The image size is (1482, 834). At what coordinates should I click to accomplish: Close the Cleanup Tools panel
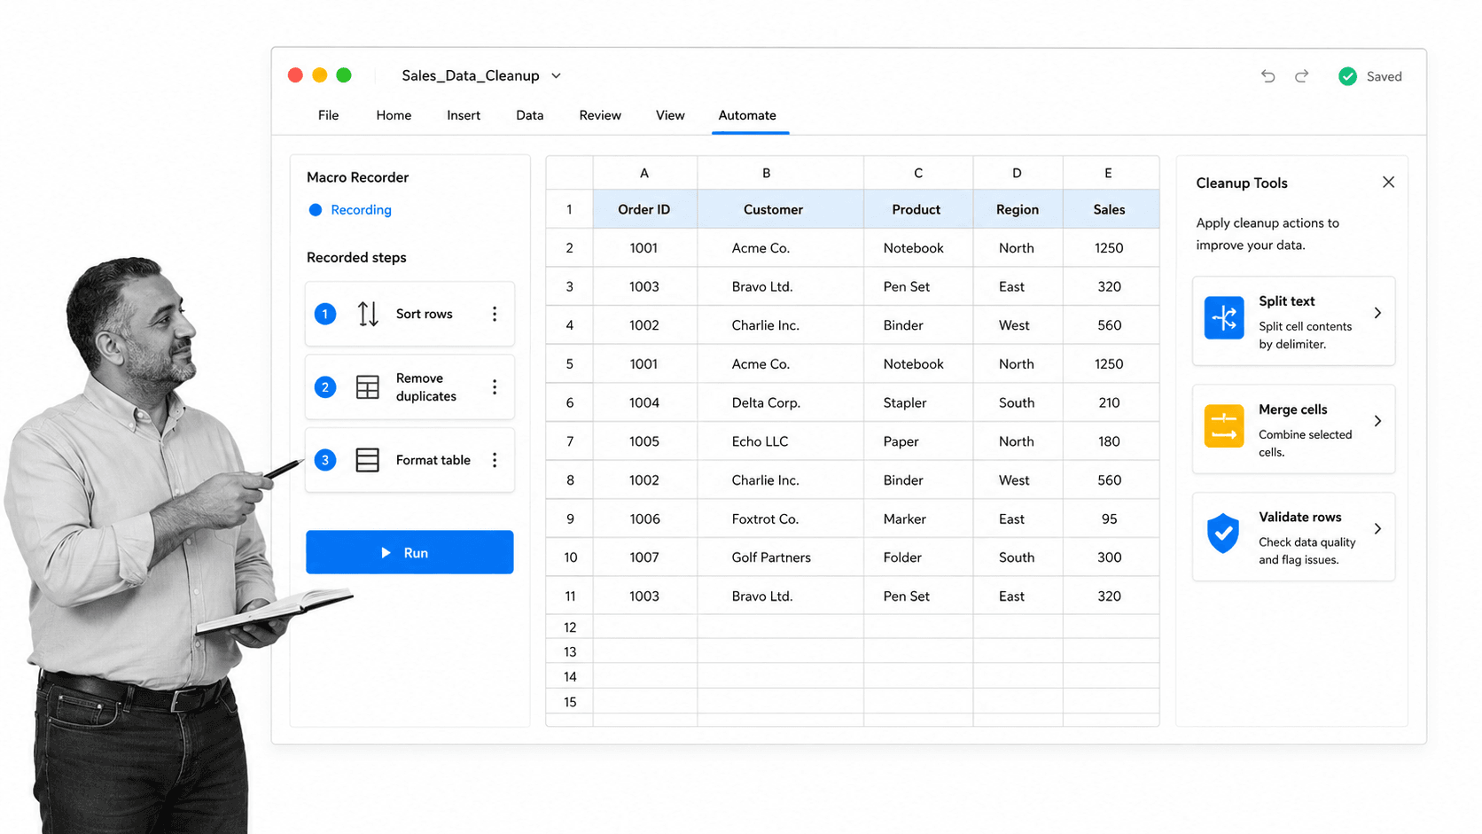(x=1388, y=182)
